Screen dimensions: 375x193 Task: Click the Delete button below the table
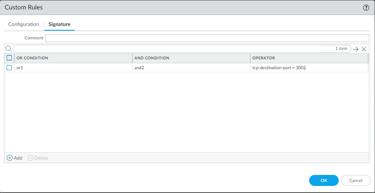[x=38, y=158]
